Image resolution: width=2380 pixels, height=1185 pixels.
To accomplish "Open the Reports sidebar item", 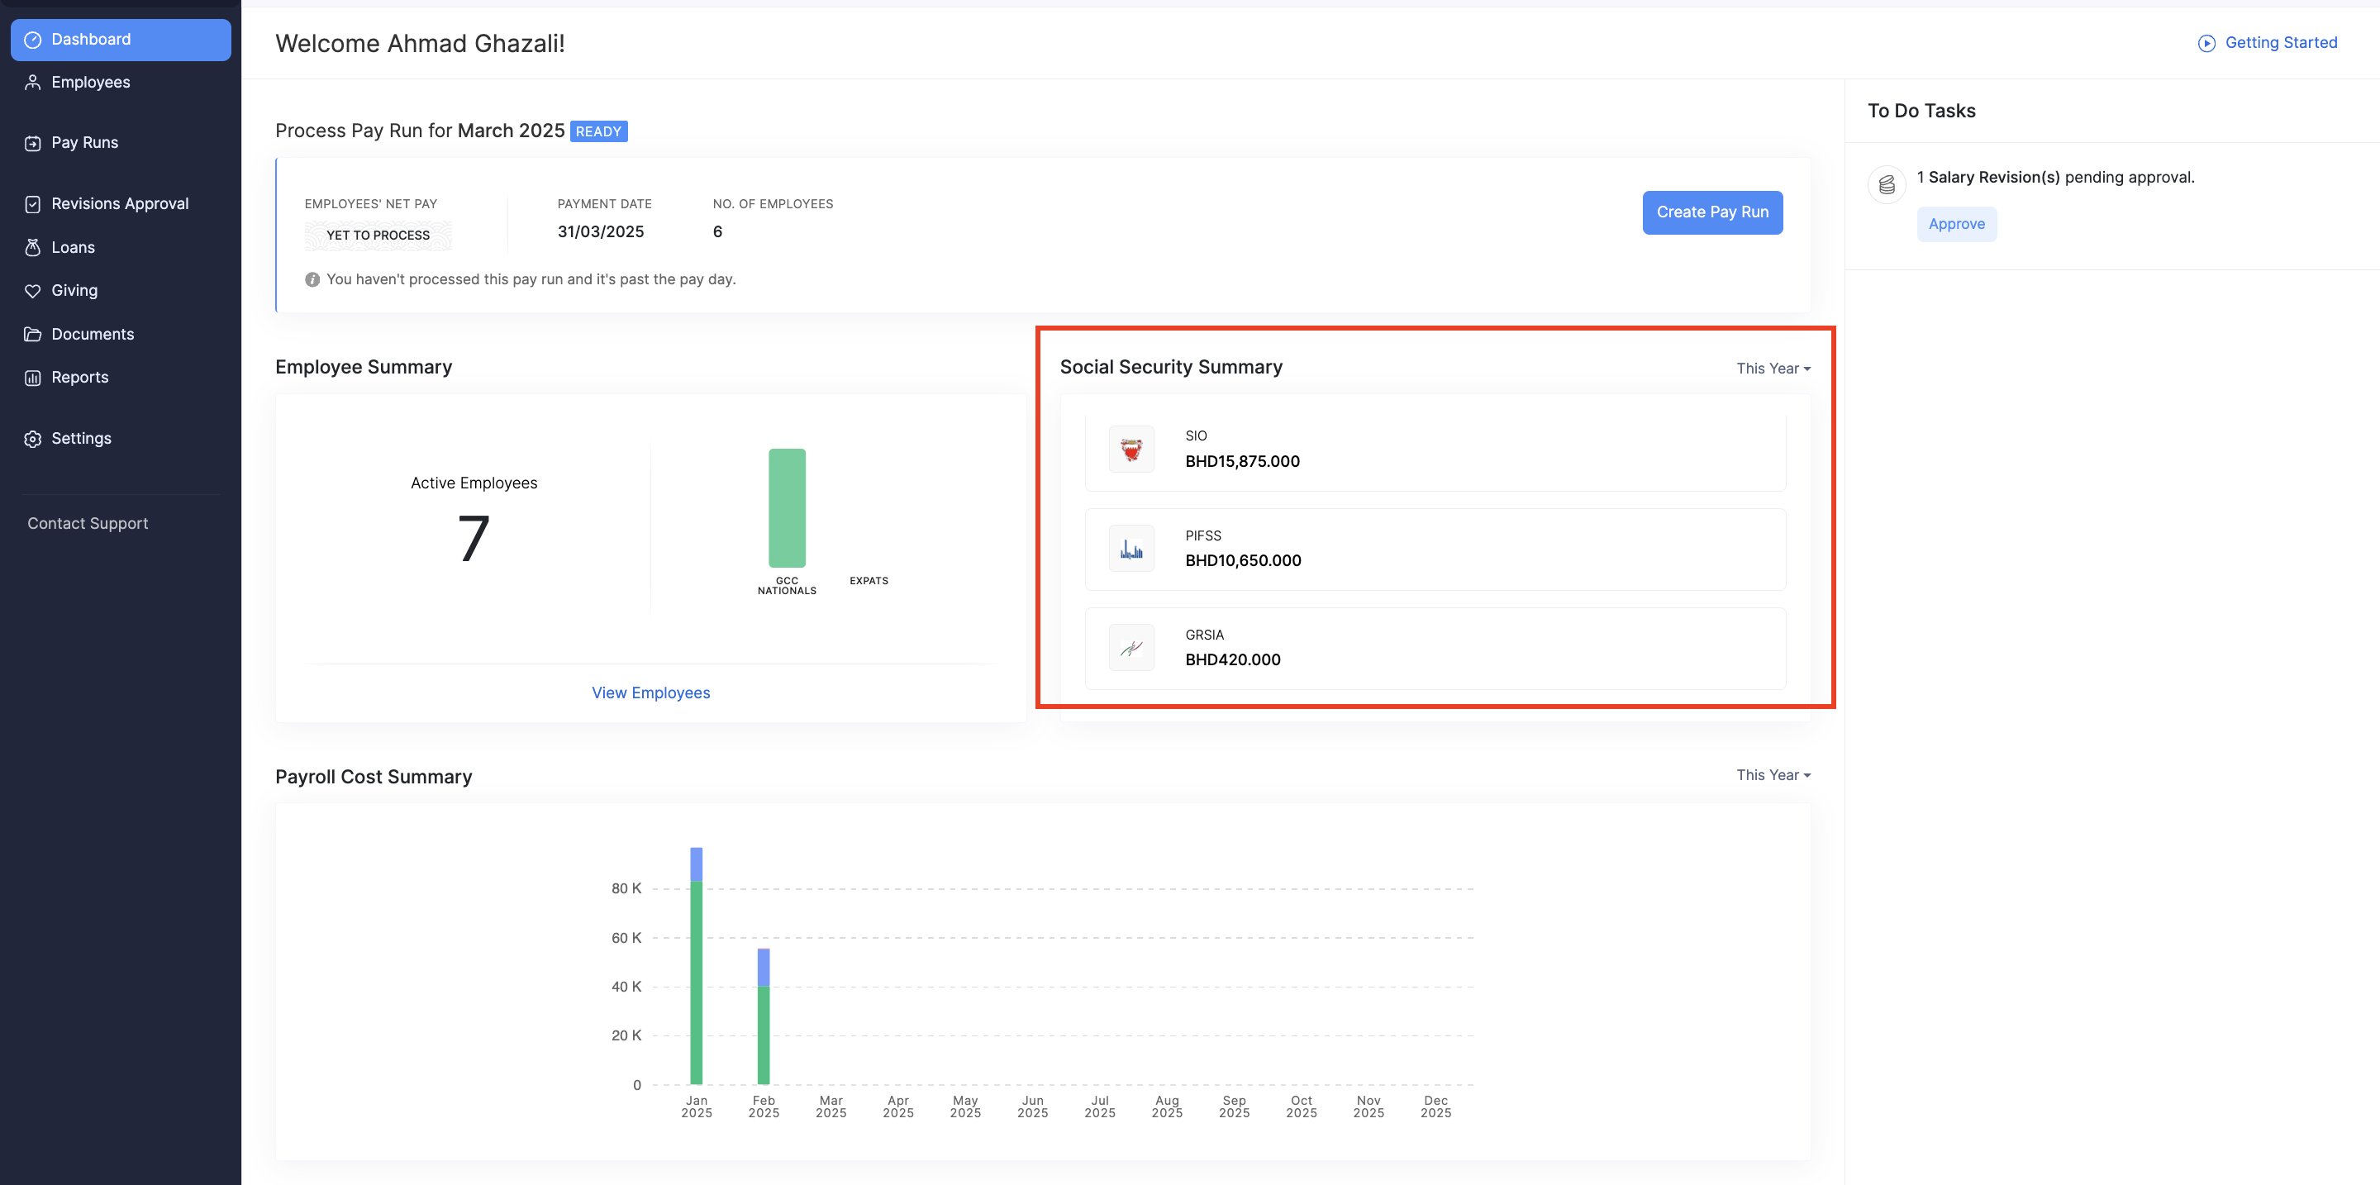I will click(79, 377).
